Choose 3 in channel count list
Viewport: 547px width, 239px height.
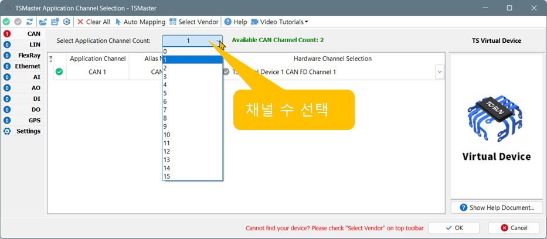(192, 76)
